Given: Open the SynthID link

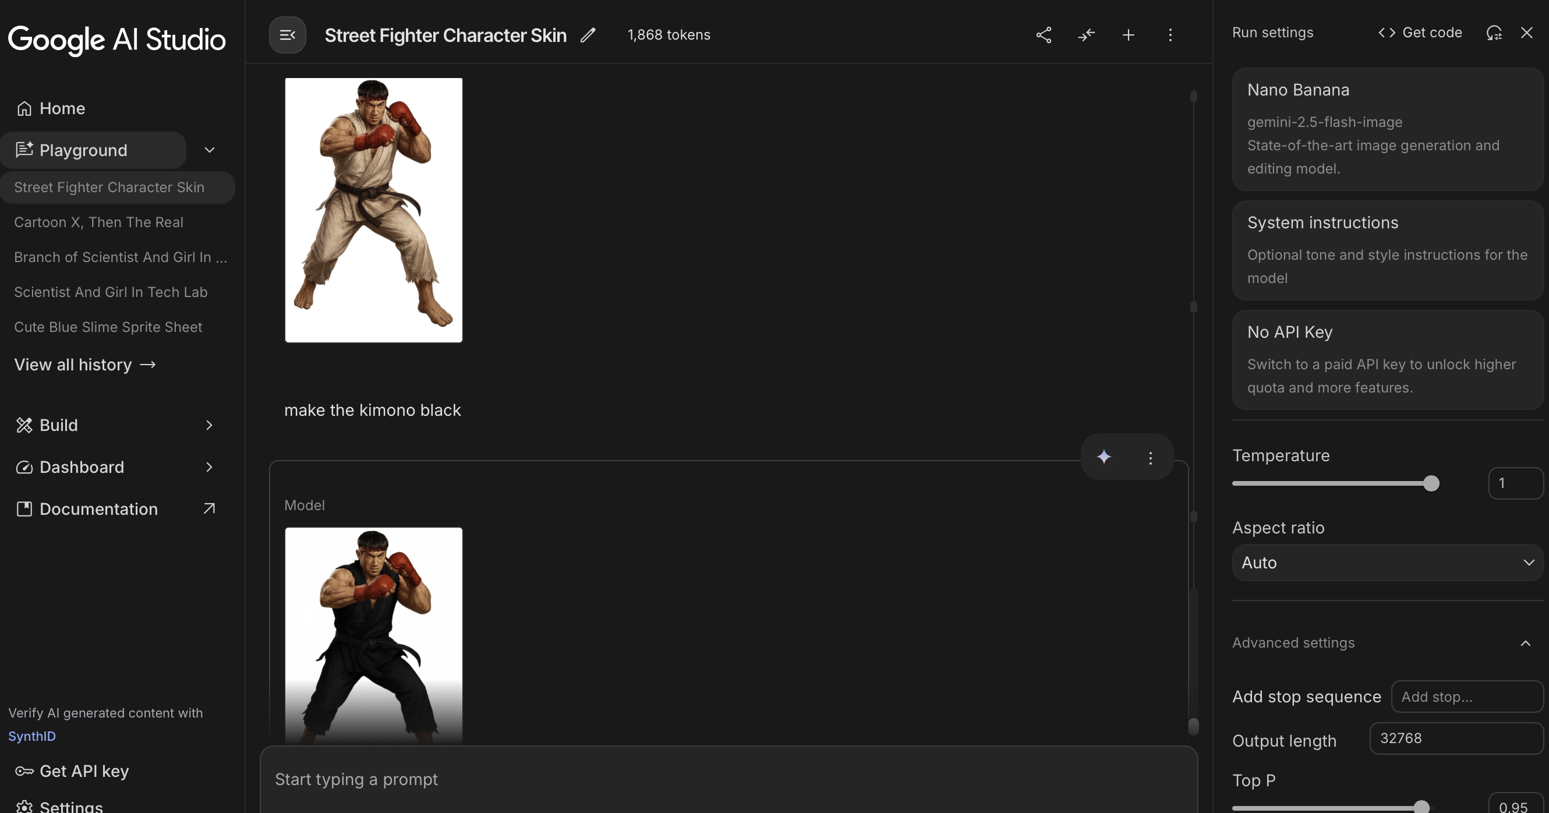Looking at the screenshot, I should click(x=32, y=736).
